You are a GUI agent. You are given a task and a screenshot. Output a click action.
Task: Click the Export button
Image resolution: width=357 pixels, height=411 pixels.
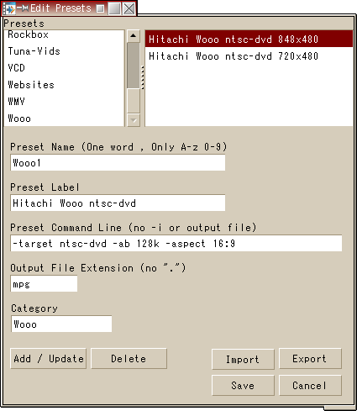(x=310, y=359)
